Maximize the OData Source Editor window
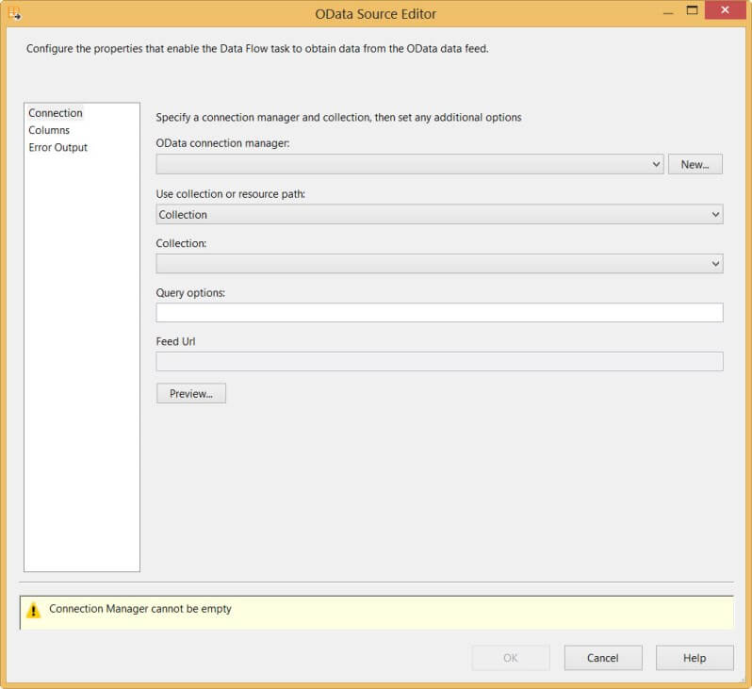Viewport: 752px width, 689px height. tap(692, 10)
